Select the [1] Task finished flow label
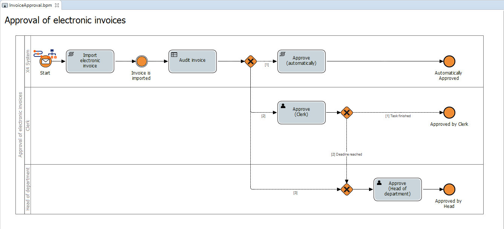This screenshot has width=504, height=229. tap(398, 116)
